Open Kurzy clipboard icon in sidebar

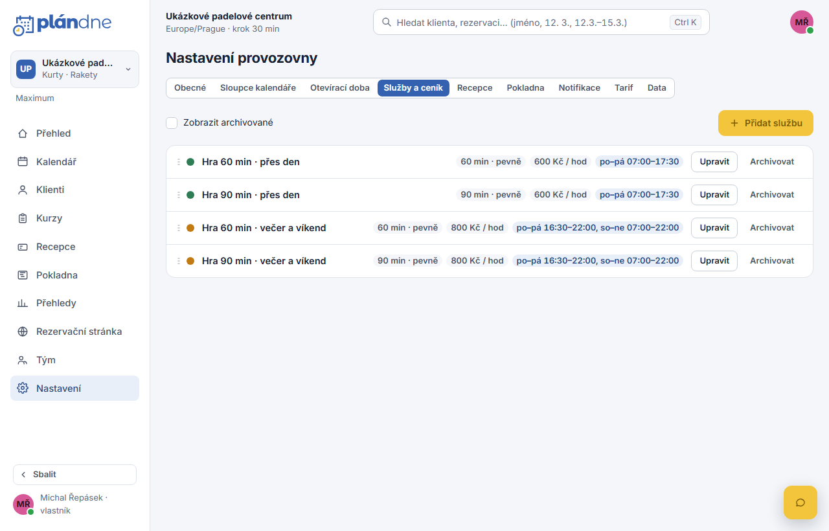pyautogui.click(x=23, y=218)
